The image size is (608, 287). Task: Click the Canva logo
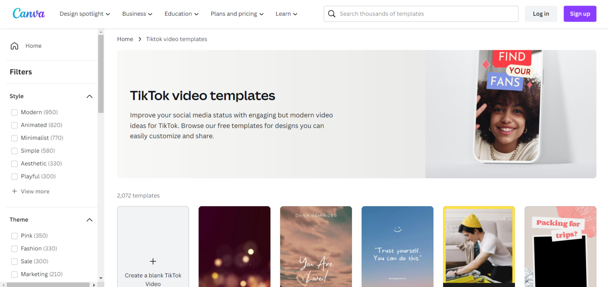pyautogui.click(x=28, y=13)
